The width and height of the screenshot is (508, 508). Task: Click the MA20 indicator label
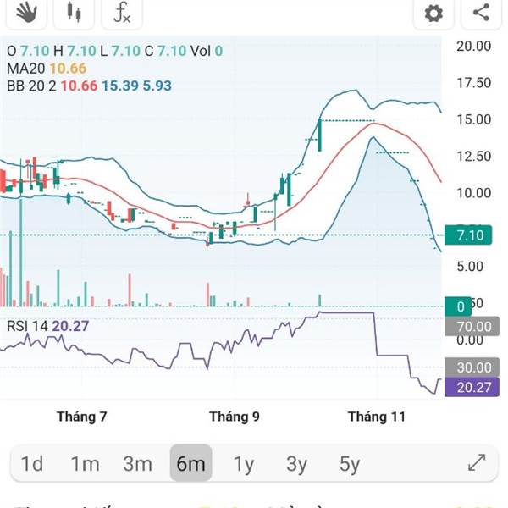(26, 69)
